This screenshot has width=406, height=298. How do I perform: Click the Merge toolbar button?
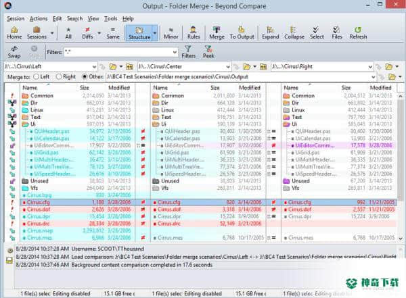coord(217,33)
